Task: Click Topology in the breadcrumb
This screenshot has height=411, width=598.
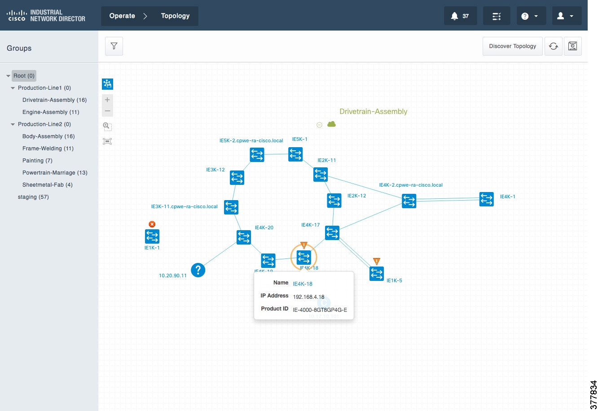Action: coord(175,16)
